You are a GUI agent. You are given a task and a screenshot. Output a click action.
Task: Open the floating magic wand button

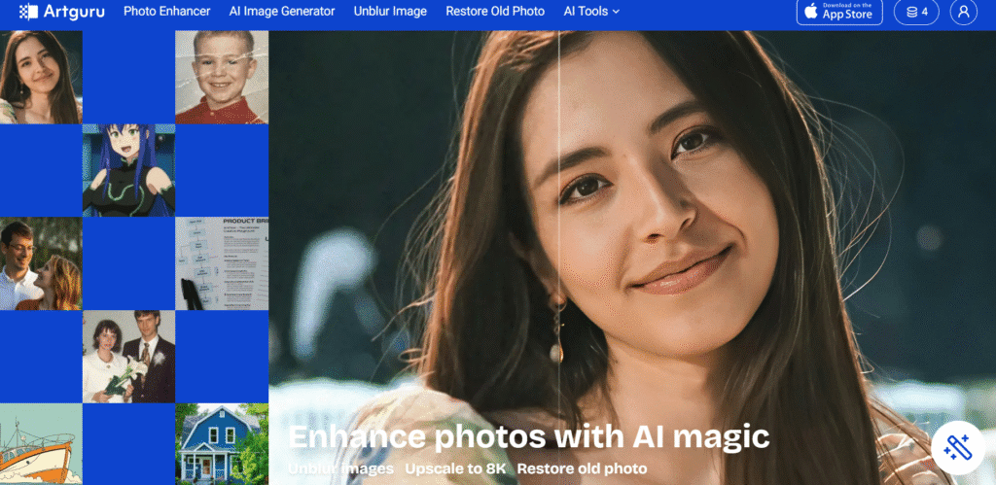(x=957, y=447)
